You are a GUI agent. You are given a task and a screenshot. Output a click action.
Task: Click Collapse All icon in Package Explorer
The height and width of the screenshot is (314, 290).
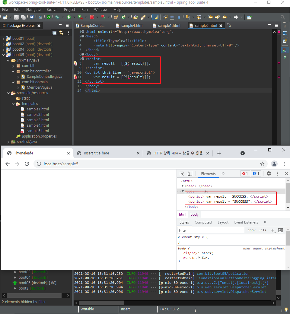(x=54, y=33)
